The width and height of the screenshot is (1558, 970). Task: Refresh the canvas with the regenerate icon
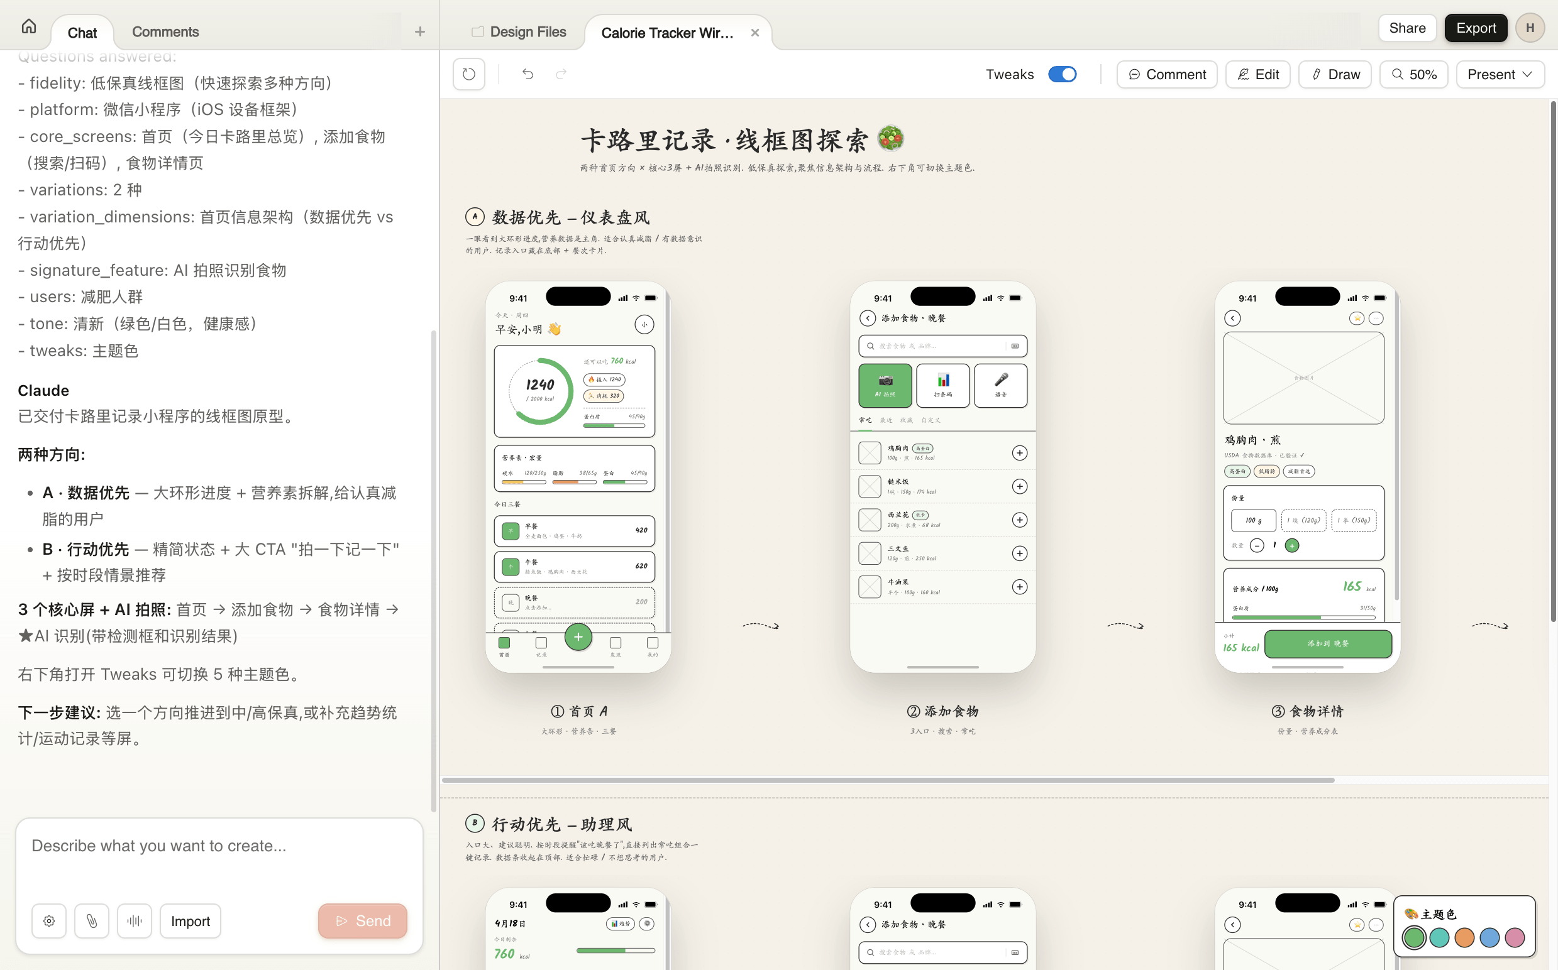468,74
